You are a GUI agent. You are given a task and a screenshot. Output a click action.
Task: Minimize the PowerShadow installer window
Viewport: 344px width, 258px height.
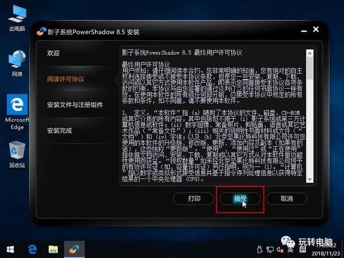[x=304, y=31]
